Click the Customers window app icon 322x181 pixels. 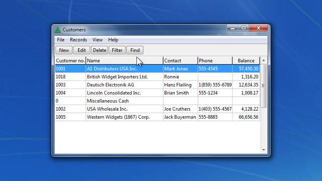(x=58, y=30)
